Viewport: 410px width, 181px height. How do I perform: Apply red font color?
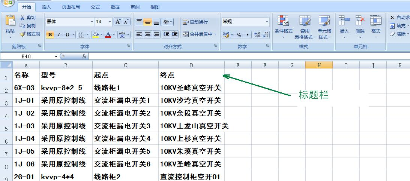(x=108, y=35)
